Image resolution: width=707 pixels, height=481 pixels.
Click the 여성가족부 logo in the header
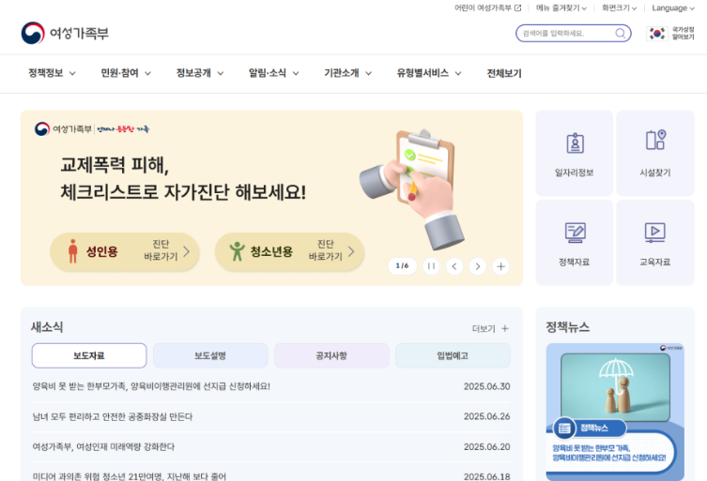tap(65, 33)
